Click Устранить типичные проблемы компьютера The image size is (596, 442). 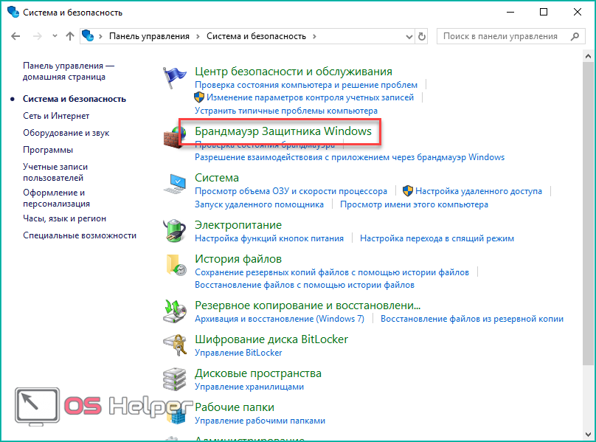(x=286, y=111)
